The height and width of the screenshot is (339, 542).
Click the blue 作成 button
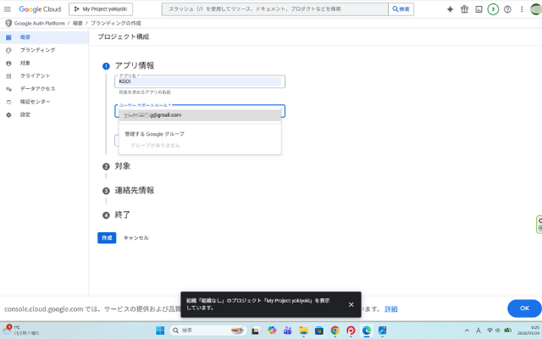[x=106, y=238]
